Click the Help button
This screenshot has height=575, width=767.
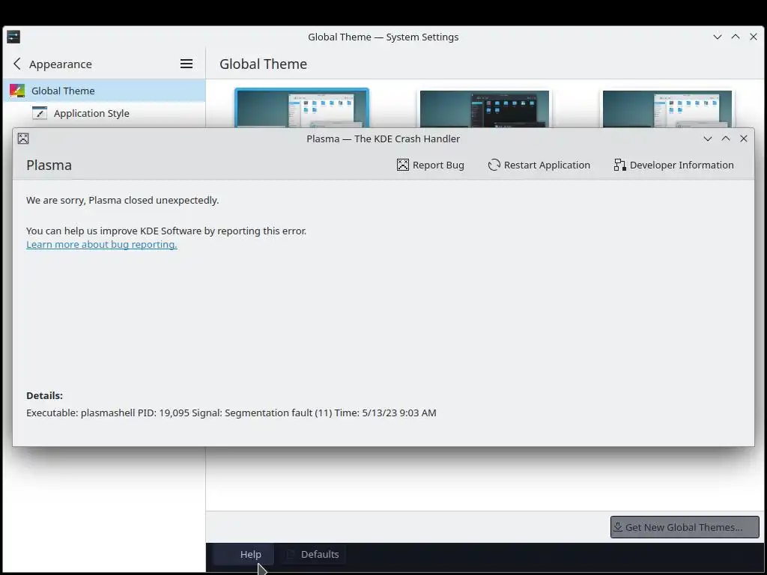click(x=243, y=555)
